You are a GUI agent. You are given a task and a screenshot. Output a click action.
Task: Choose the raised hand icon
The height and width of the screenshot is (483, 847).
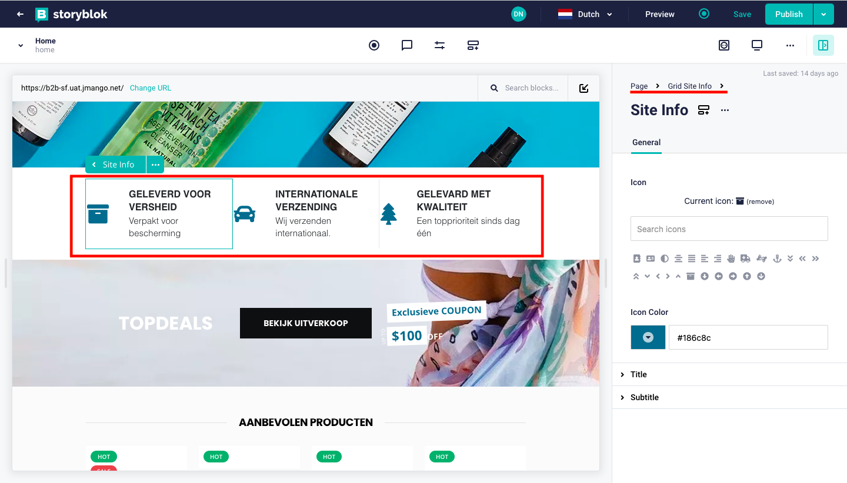tap(731, 259)
